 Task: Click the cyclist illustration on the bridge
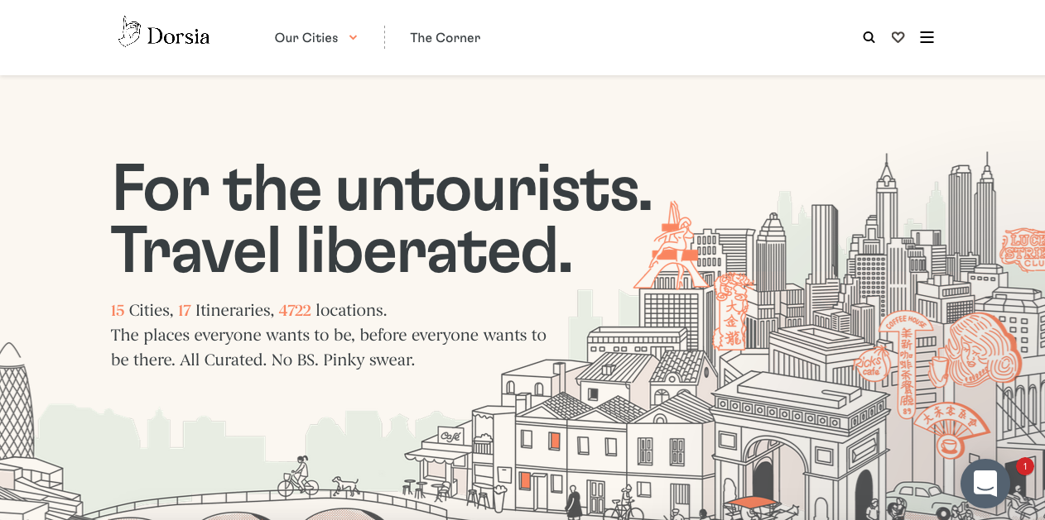tap(298, 477)
